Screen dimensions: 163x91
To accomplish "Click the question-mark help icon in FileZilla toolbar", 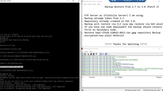I will (x=96, y=54).
